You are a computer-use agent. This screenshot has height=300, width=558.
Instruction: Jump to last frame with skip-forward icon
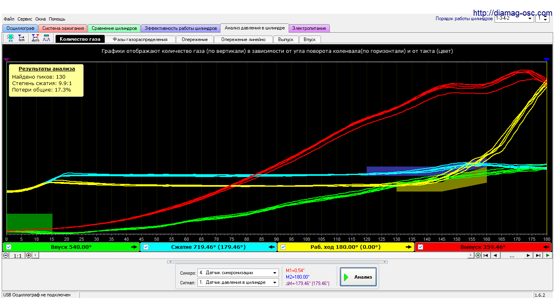tap(538, 255)
